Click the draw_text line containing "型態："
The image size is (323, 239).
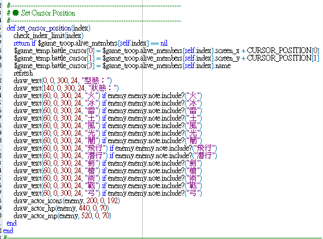[62, 80]
